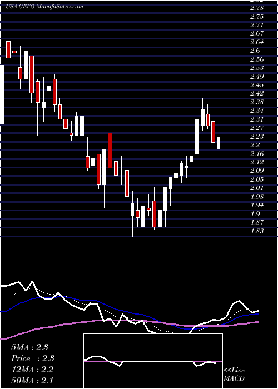Click the 2.71 price axis label
278x389 pixels.
coord(257,25)
